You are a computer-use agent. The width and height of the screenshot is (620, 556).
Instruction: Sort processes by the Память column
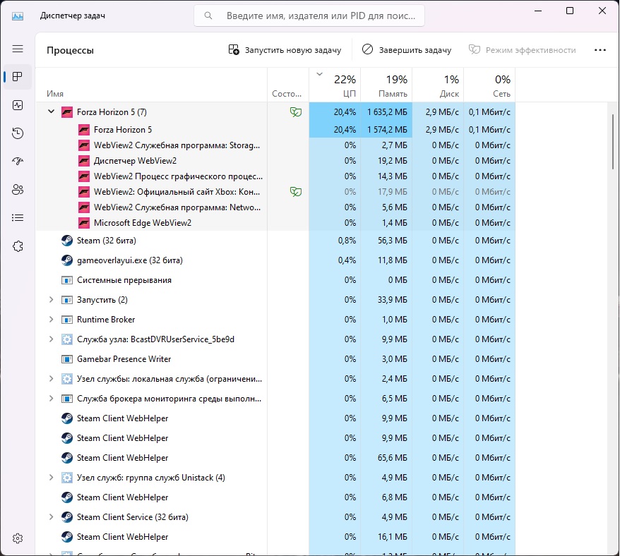(x=387, y=86)
